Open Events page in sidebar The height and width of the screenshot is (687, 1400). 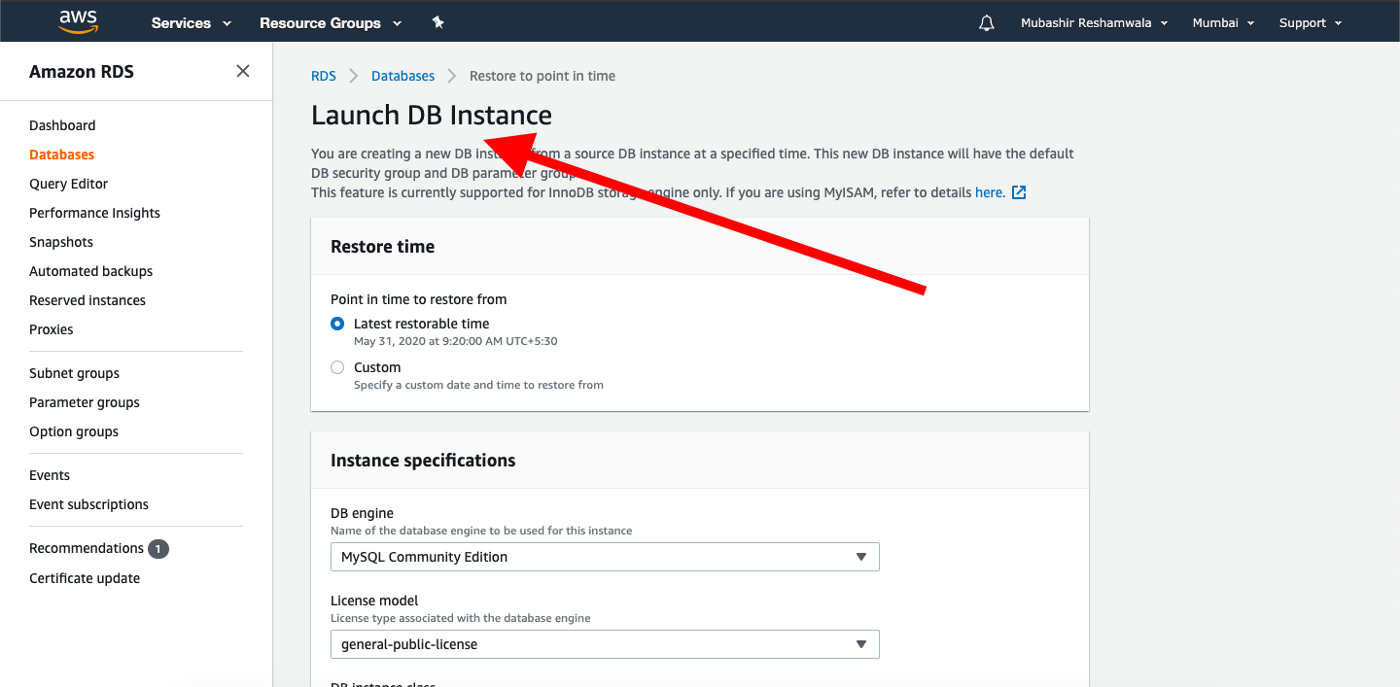50,475
